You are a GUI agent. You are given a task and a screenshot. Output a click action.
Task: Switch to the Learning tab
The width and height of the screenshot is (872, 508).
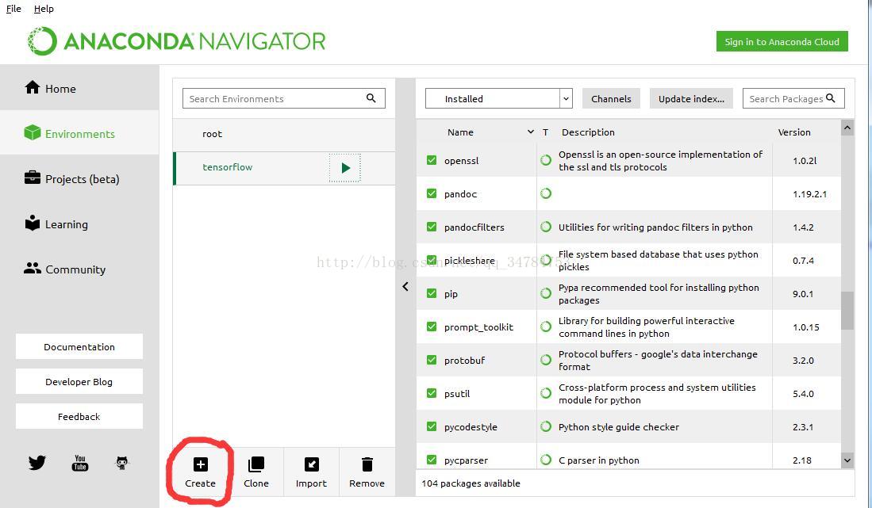click(79, 224)
